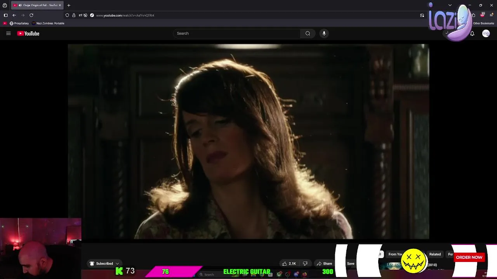Open YouTube notifications bell
Viewport: 497px width, 279px height.
[x=472, y=34]
